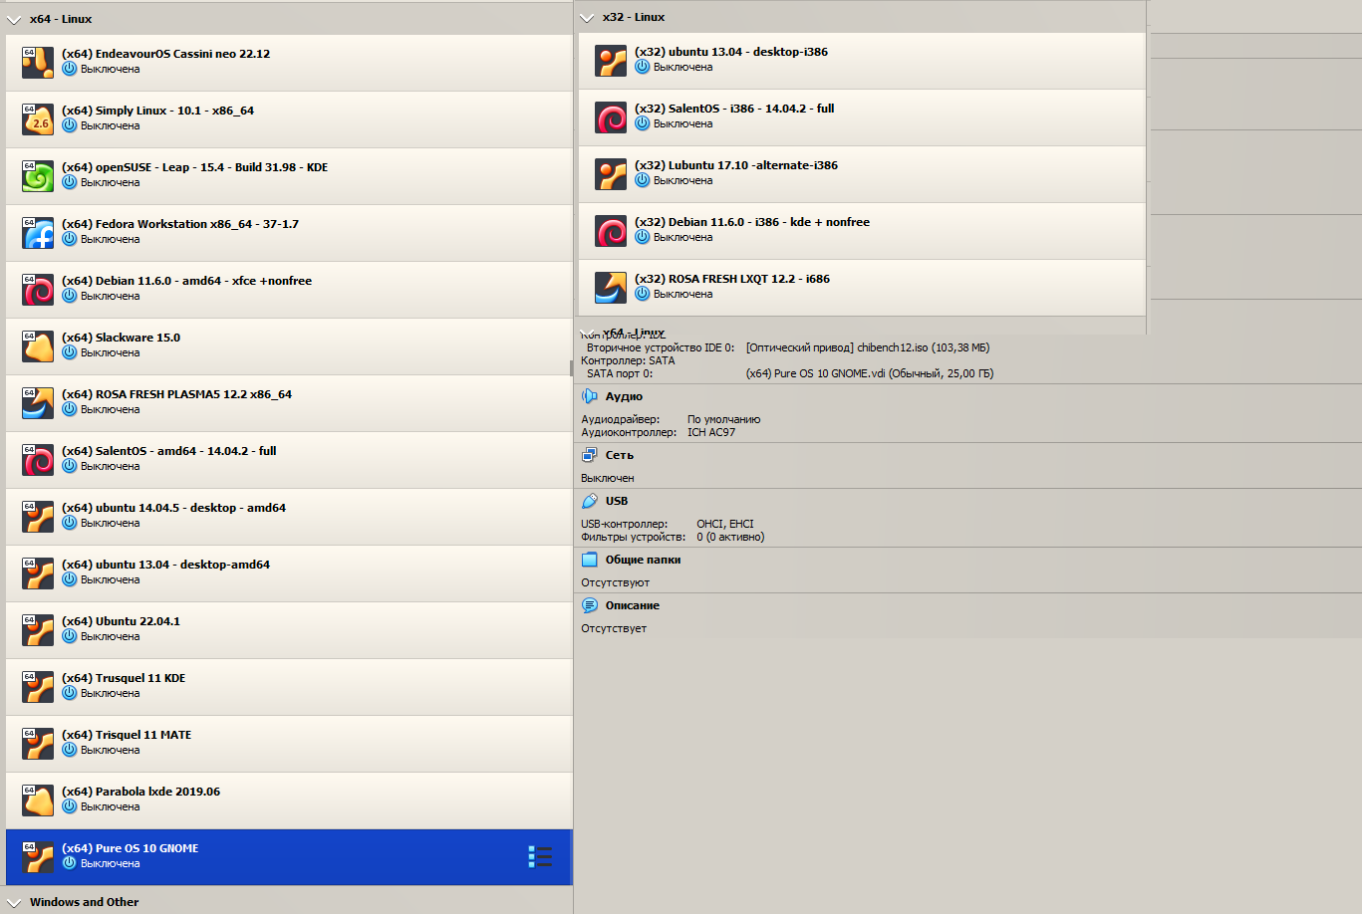1362x914 pixels.
Task: Select the ROSA FRESH LXQT 12.2 icon
Action: click(x=611, y=288)
